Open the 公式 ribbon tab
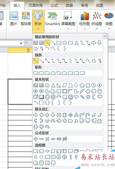The image size is (115, 169). tap(54, 5)
